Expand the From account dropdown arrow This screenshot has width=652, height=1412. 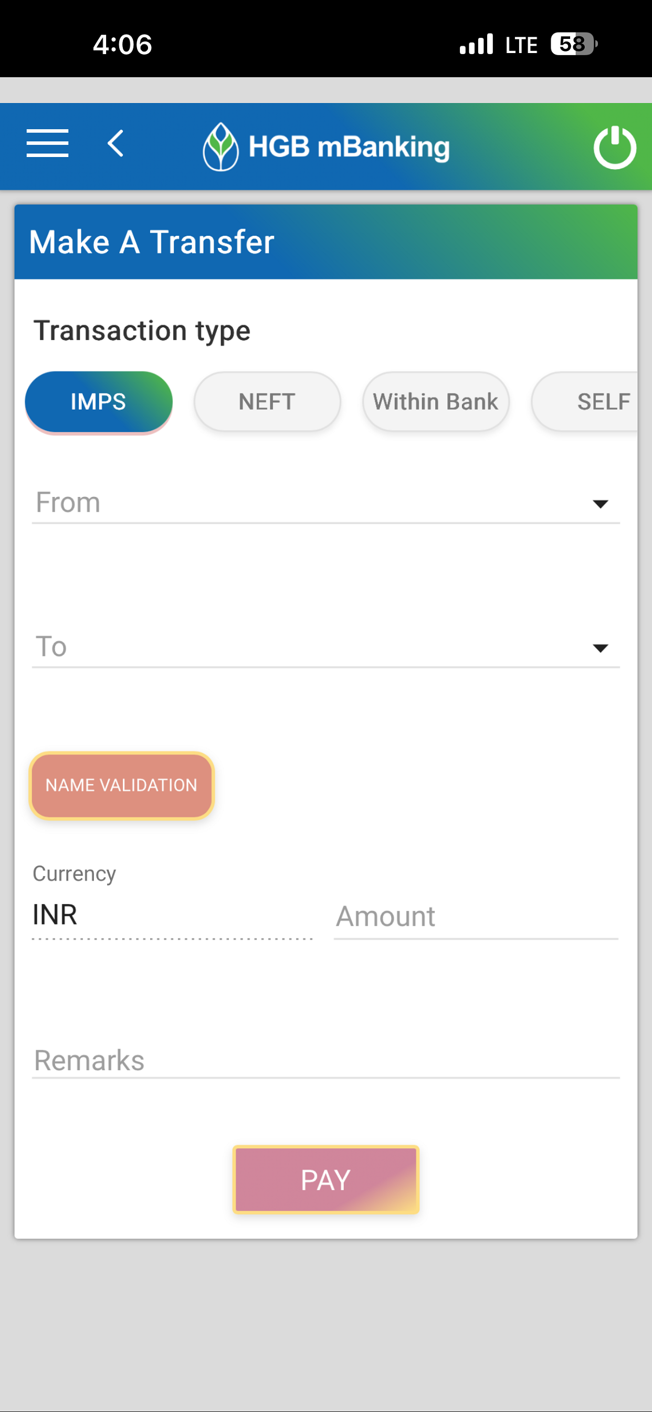pyautogui.click(x=601, y=504)
